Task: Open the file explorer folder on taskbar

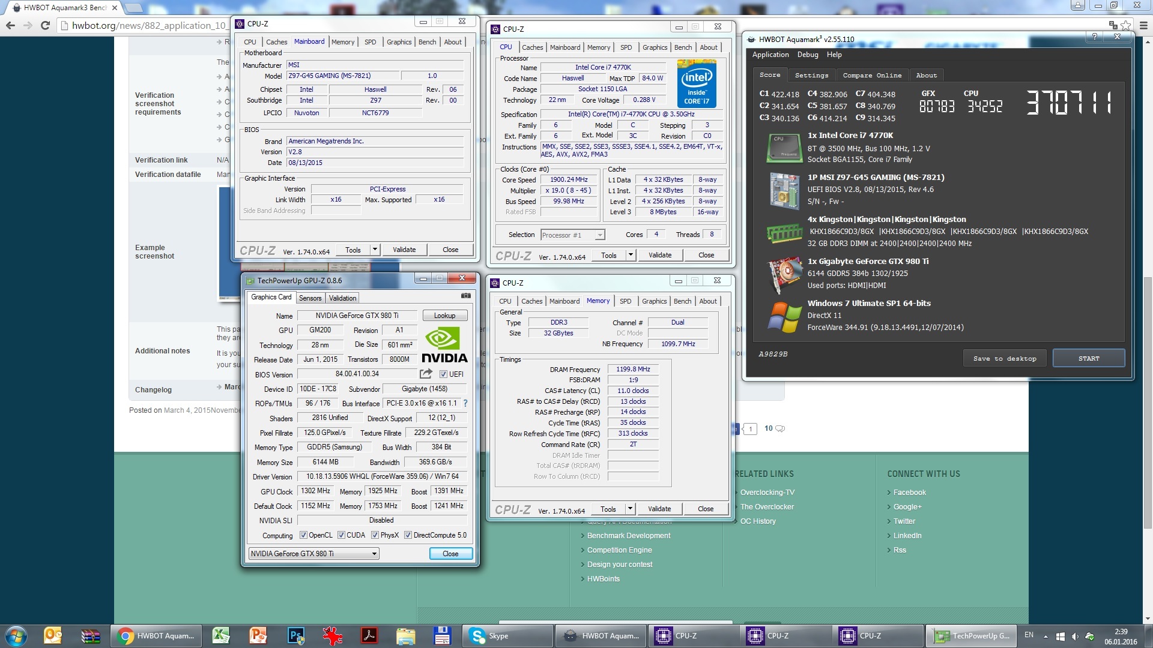Action: coord(405,635)
